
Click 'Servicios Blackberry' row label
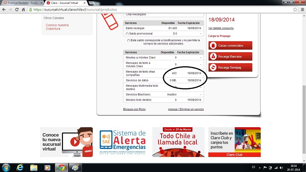point(138,95)
